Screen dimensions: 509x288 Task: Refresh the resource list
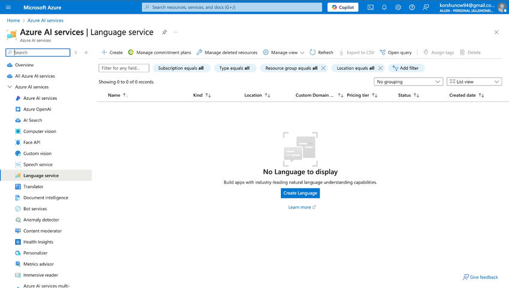(x=322, y=53)
